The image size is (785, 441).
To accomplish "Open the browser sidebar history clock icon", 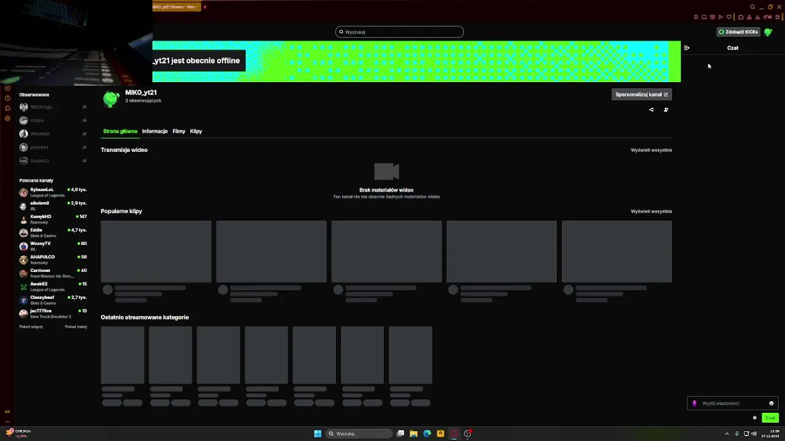I will (x=7, y=98).
